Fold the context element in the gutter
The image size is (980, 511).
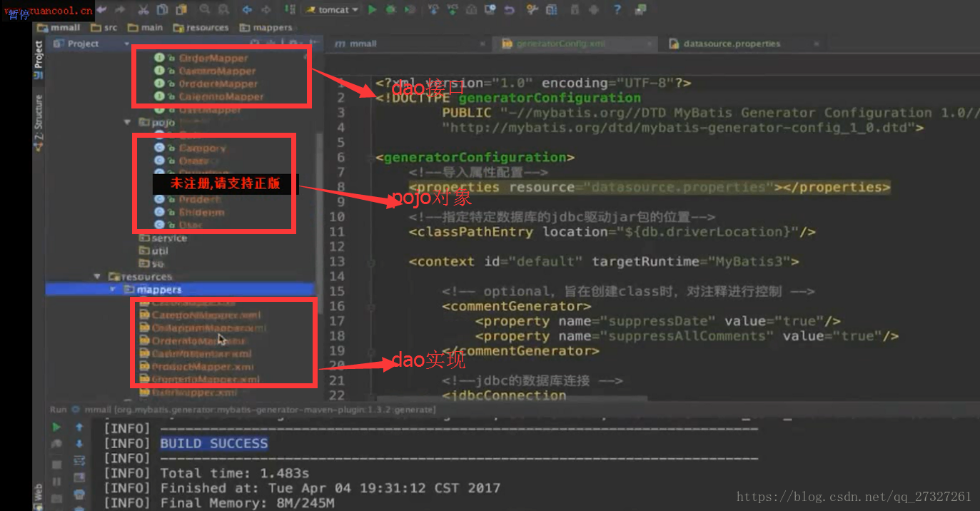(370, 262)
